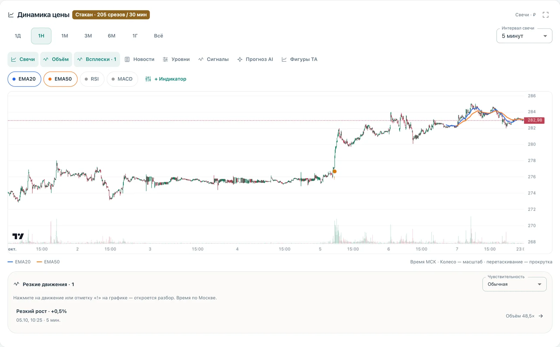Screen dimensions: 560x347
Task: Click the Фигуры ТА chart icon
Action: (284, 60)
